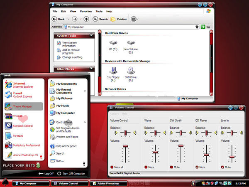Launch WinRAR from the Start menu

coord(18,116)
